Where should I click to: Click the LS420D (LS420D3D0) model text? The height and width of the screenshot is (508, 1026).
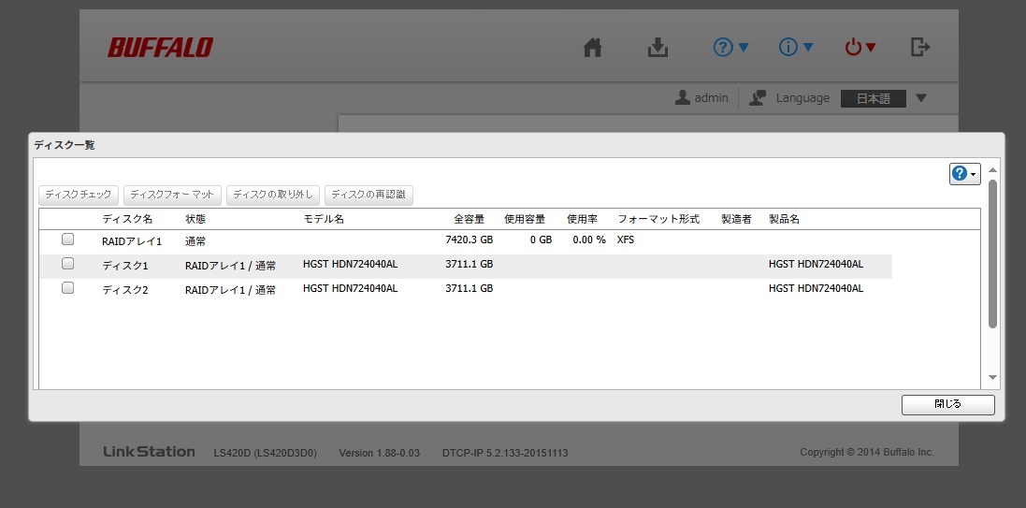coord(265,453)
